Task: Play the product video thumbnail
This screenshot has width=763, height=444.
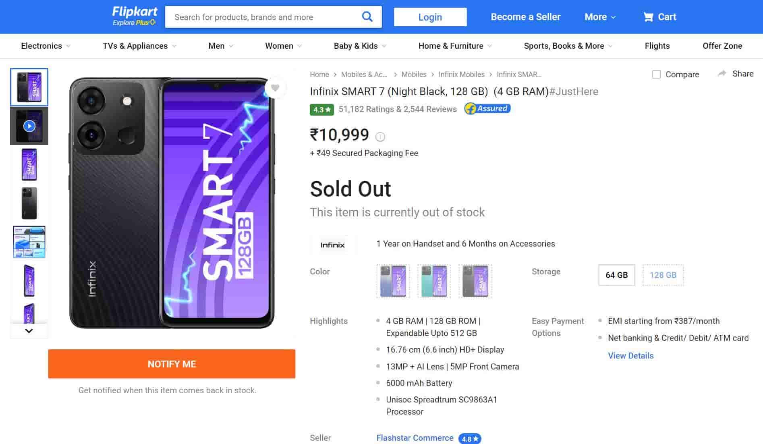Action: pyautogui.click(x=29, y=126)
